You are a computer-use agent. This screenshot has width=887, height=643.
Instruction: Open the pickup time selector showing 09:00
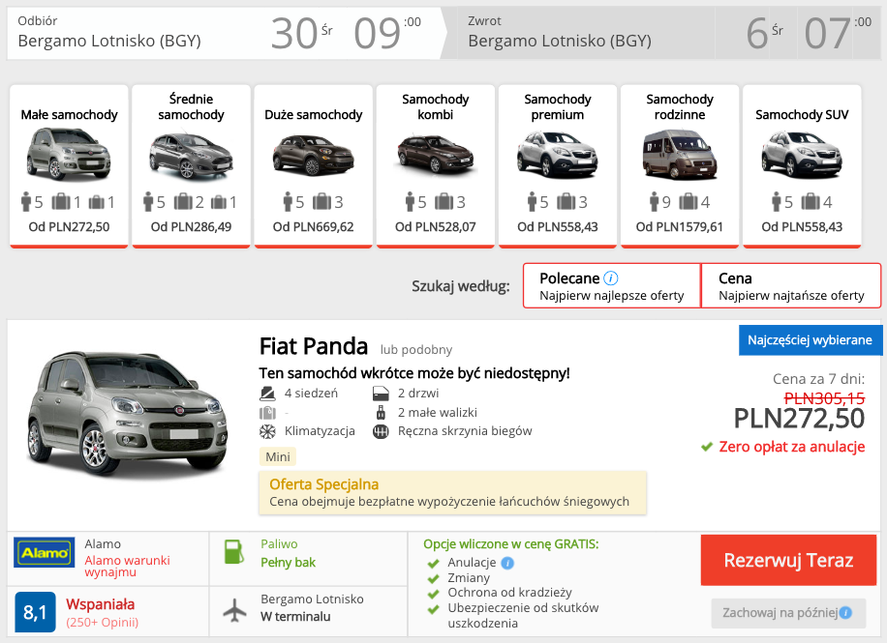[x=387, y=33]
